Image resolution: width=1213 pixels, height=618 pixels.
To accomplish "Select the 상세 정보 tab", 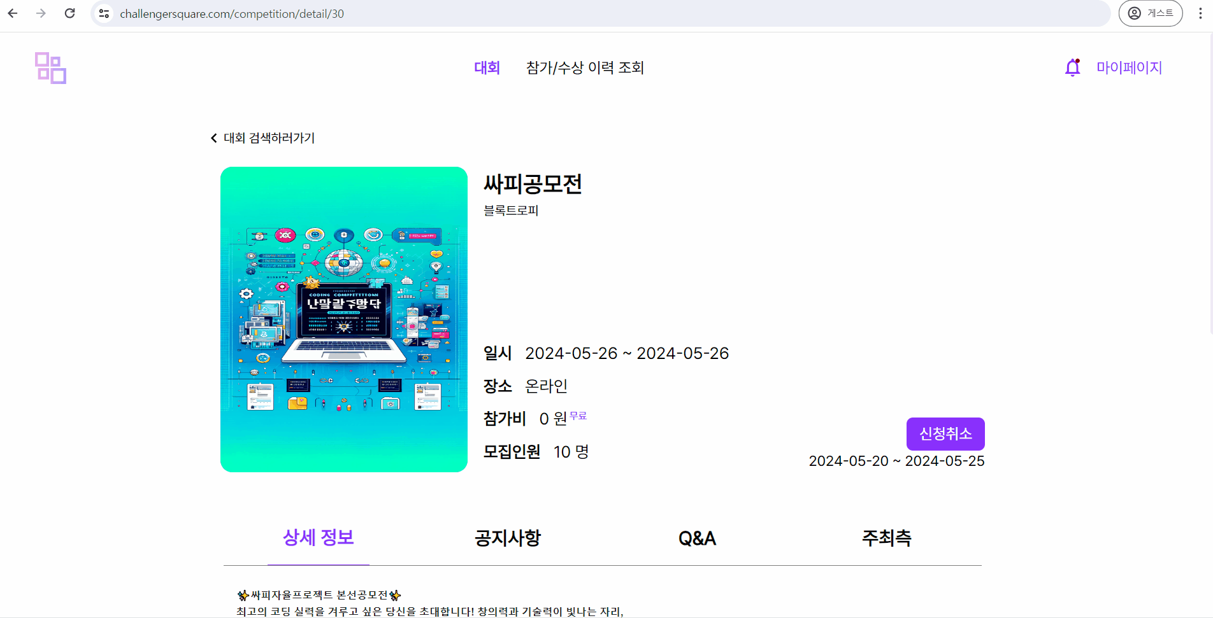I will (x=319, y=538).
